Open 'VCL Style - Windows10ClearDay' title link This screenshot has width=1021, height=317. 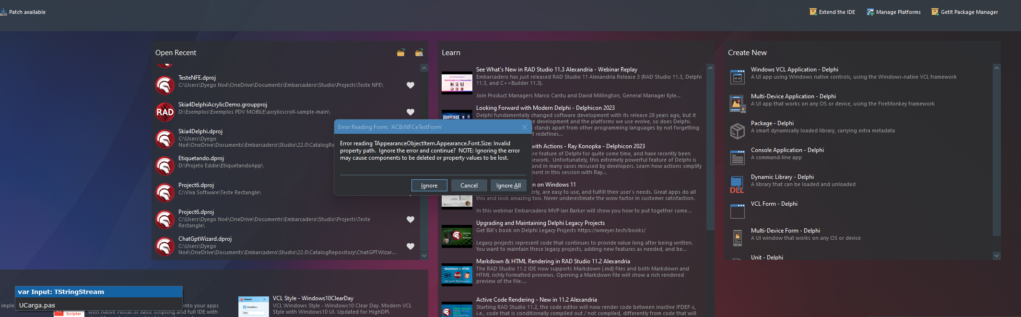tap(313, 298)
